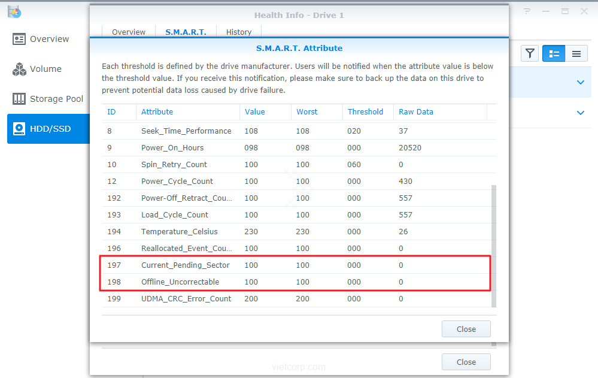Viewport: 598px width, 378px height.
Task: Expand the second drive entry chevron
Action: coord(580,113)
